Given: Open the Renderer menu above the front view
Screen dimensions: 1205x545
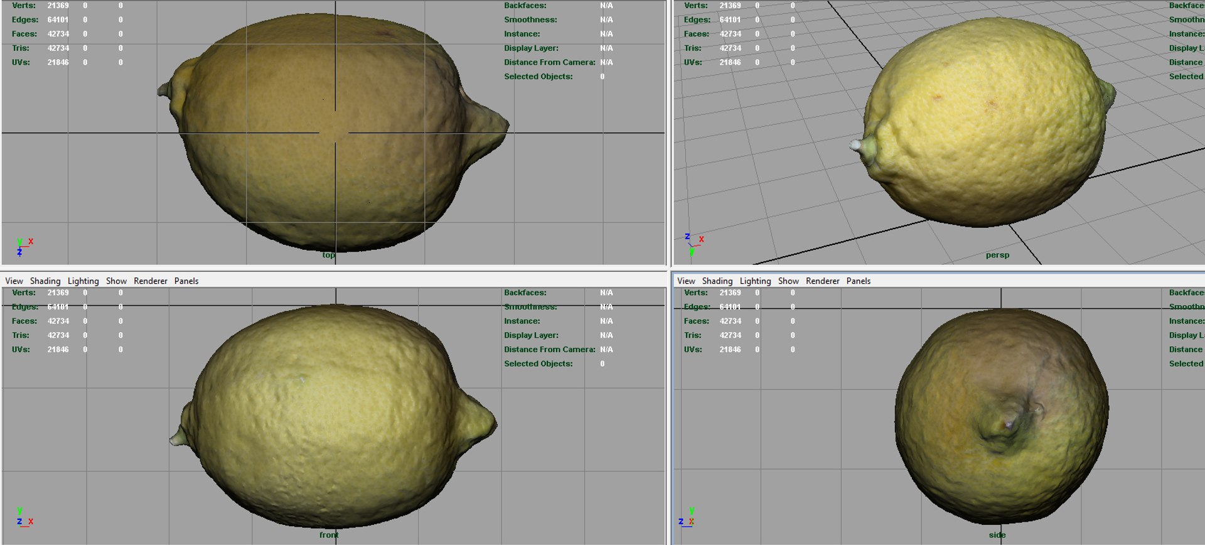Looking at the screenshot, I should tap(151, 281).
